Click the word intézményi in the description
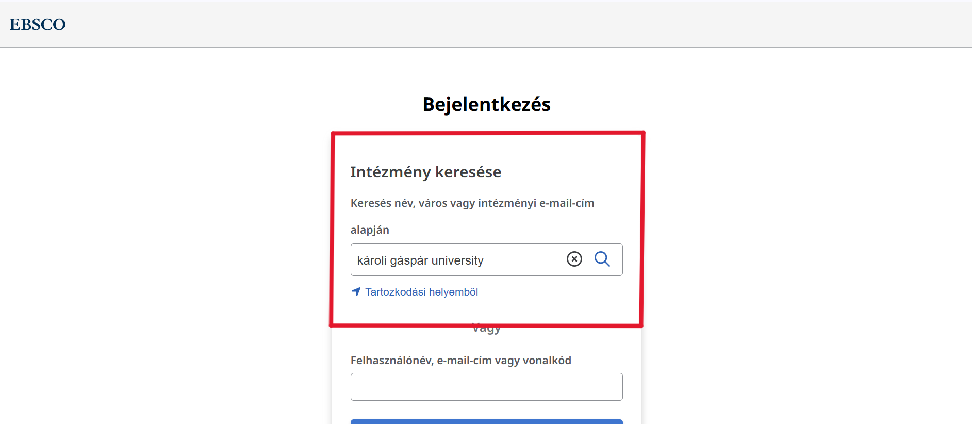The height and width of the screenshot is (424, 972). coord(507,203)
